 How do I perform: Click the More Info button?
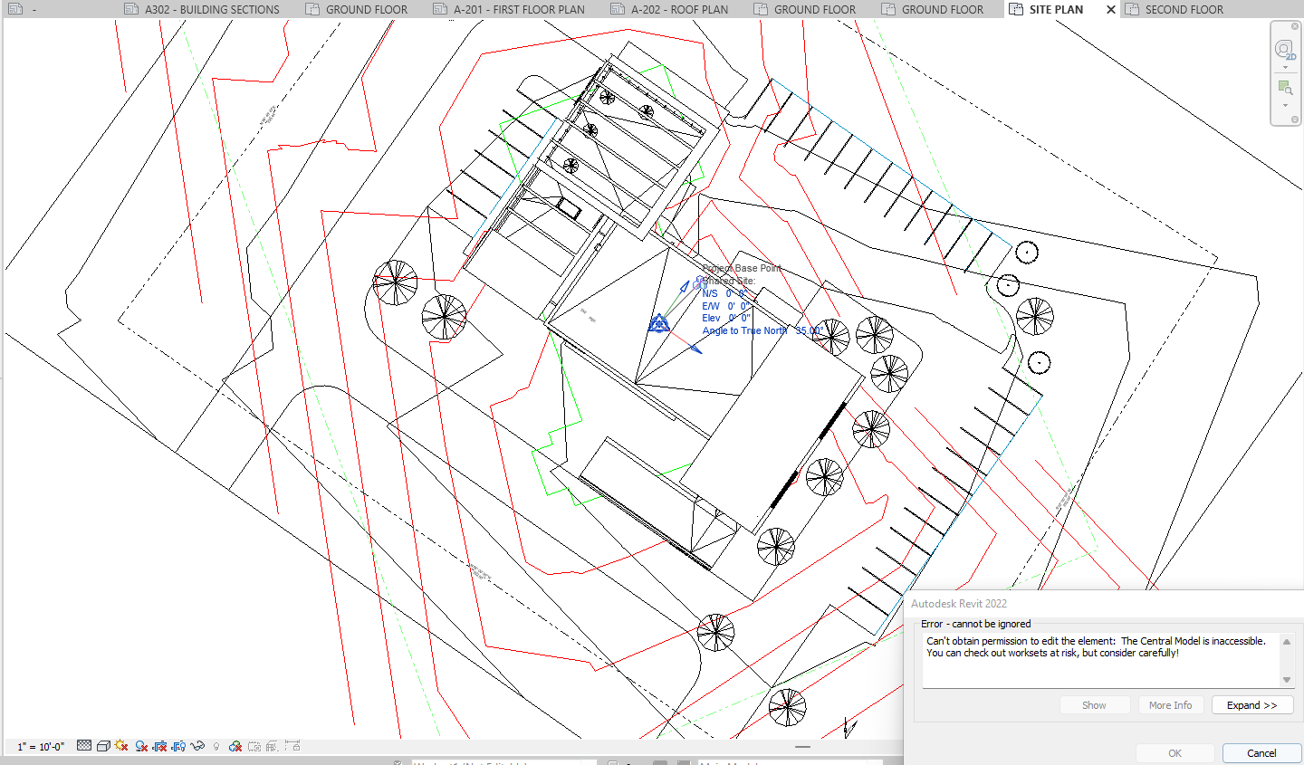point(1170,705)
